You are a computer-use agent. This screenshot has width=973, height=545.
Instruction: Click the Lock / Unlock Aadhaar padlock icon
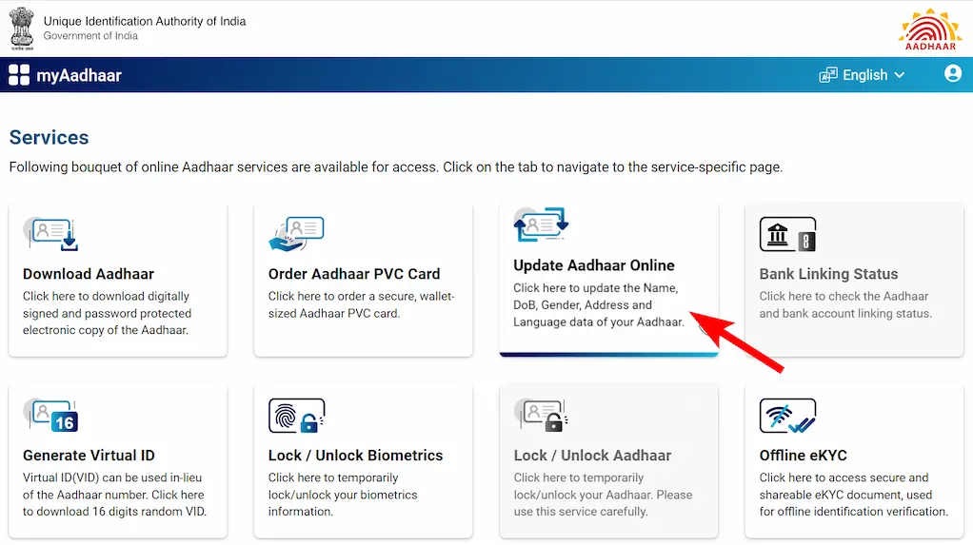tap(541, 416)
